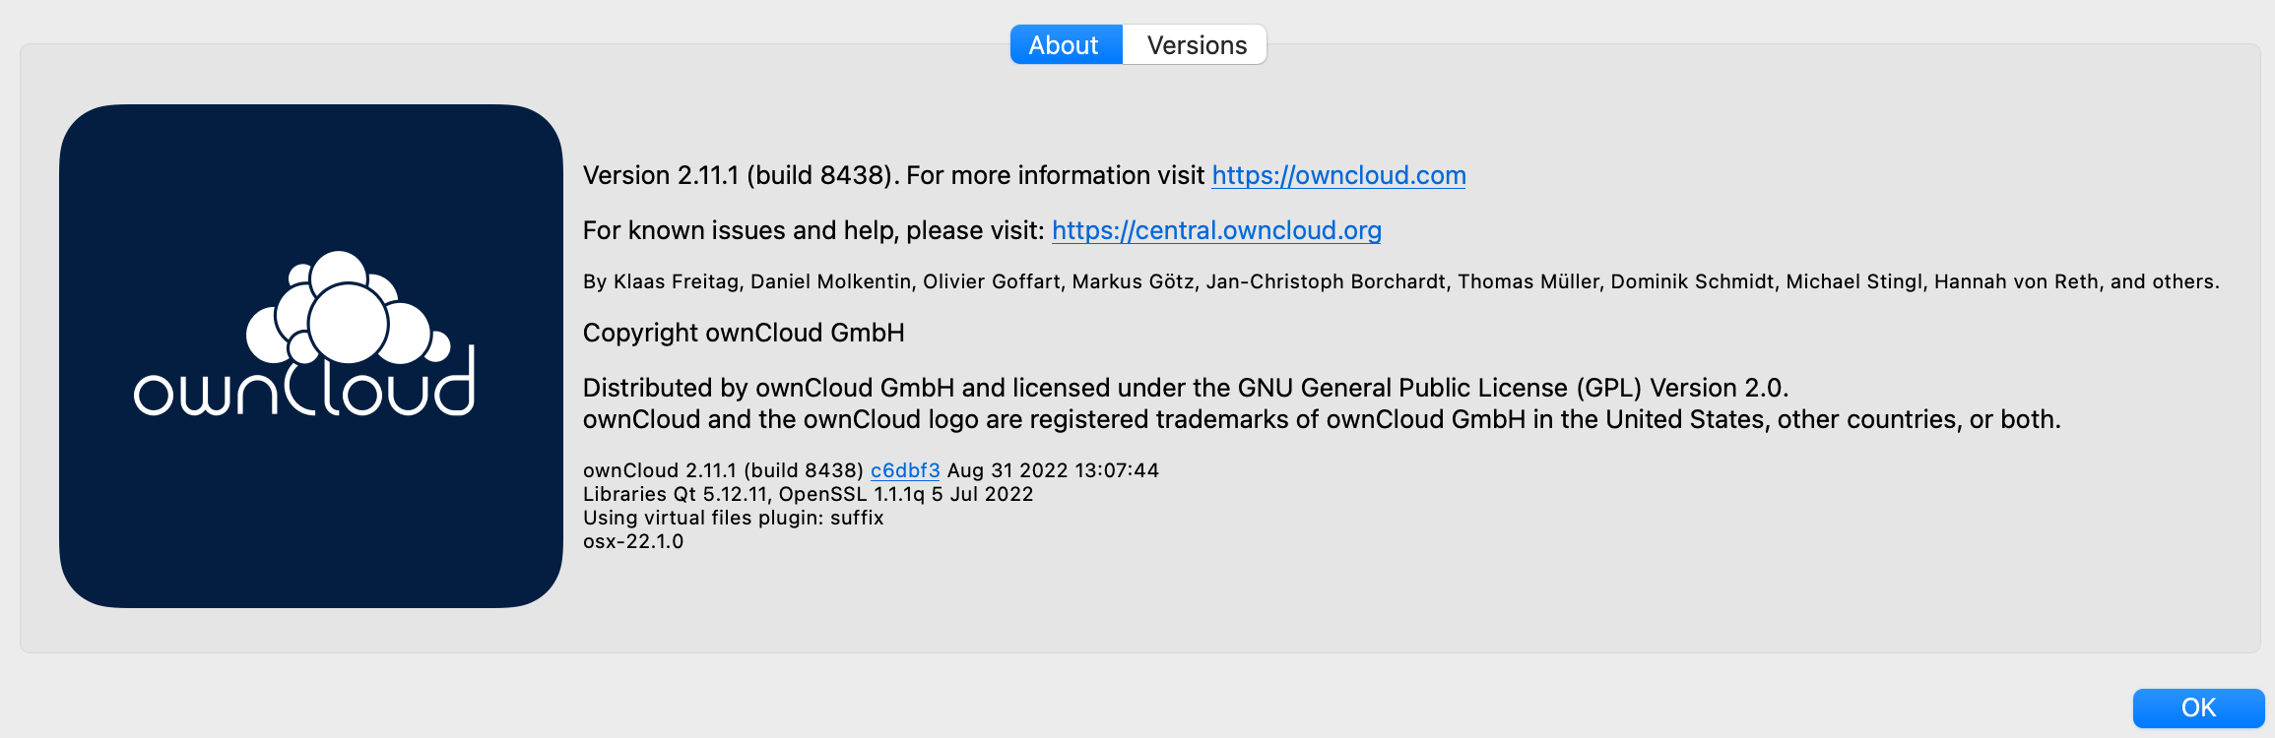The height and width of the screenshot is (738, 2275).
Task: Open the c6dbf3 commit link
Action: click(x=905, y=470)
